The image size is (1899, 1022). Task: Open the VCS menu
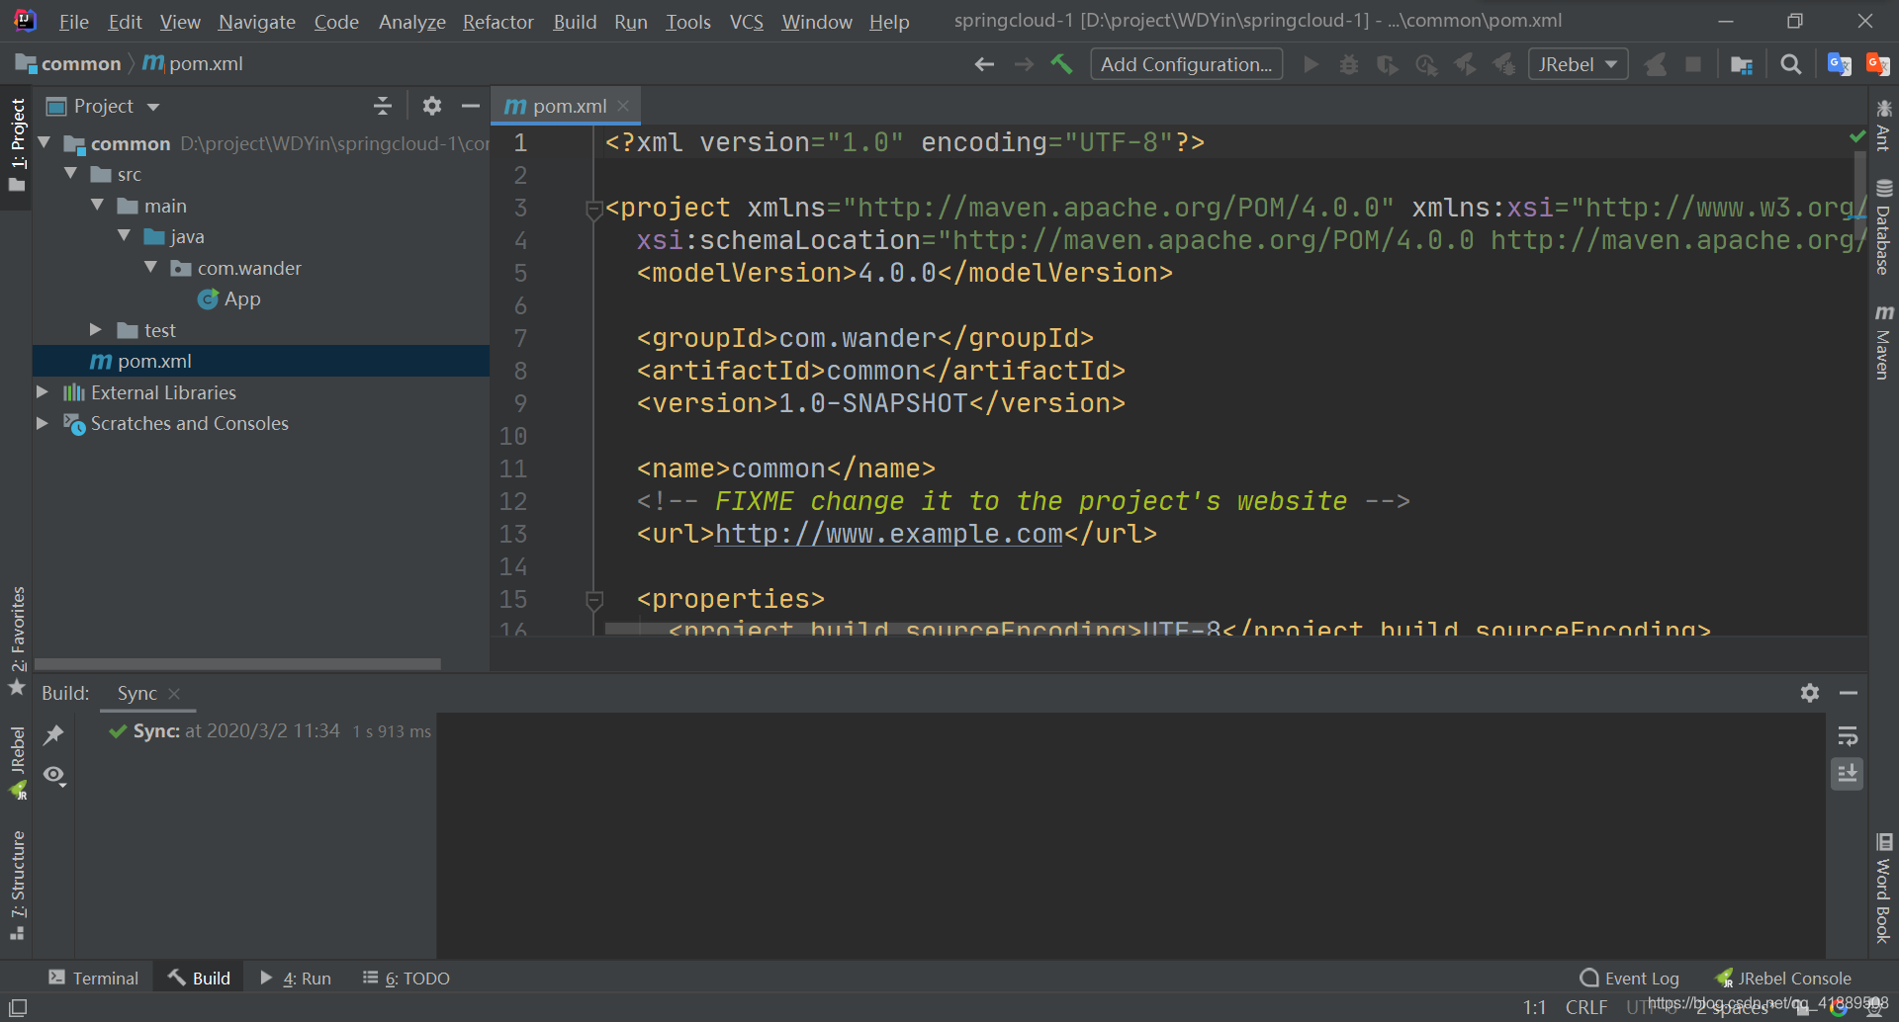coord(747,22)
